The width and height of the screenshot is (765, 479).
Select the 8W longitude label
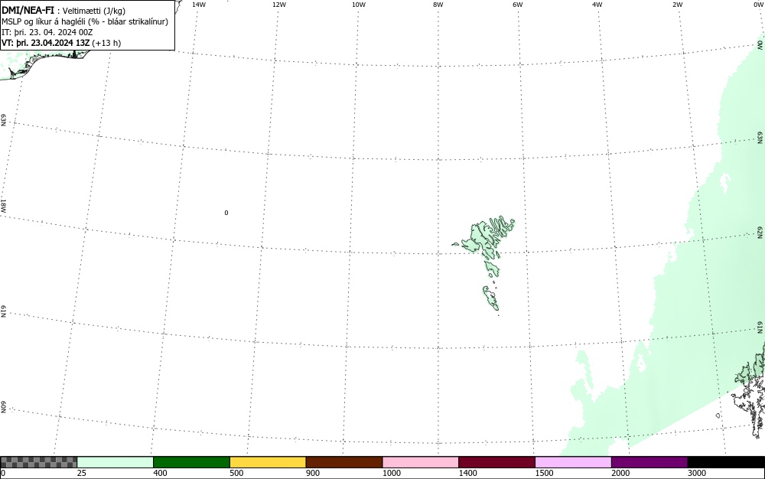pos(438,5)
